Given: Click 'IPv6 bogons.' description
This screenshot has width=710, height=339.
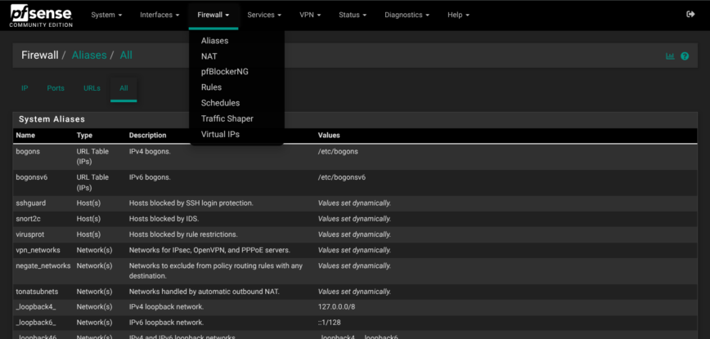Looking at the screenshot, I should tap(150, 177).
